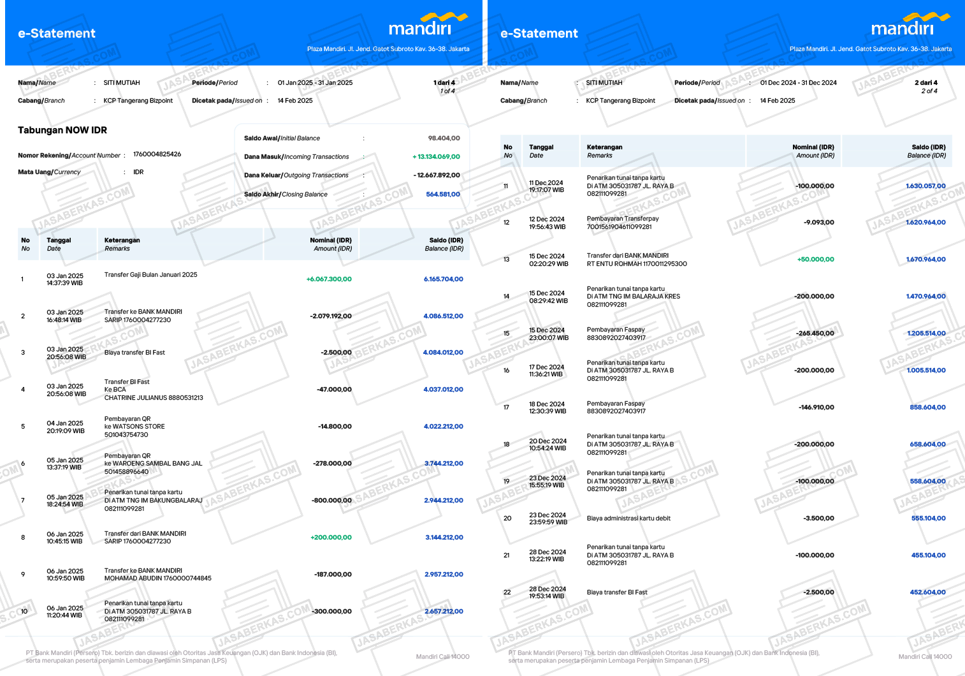
Task: Select balance 452.604,00 in row 22
Action: point(927,592)
